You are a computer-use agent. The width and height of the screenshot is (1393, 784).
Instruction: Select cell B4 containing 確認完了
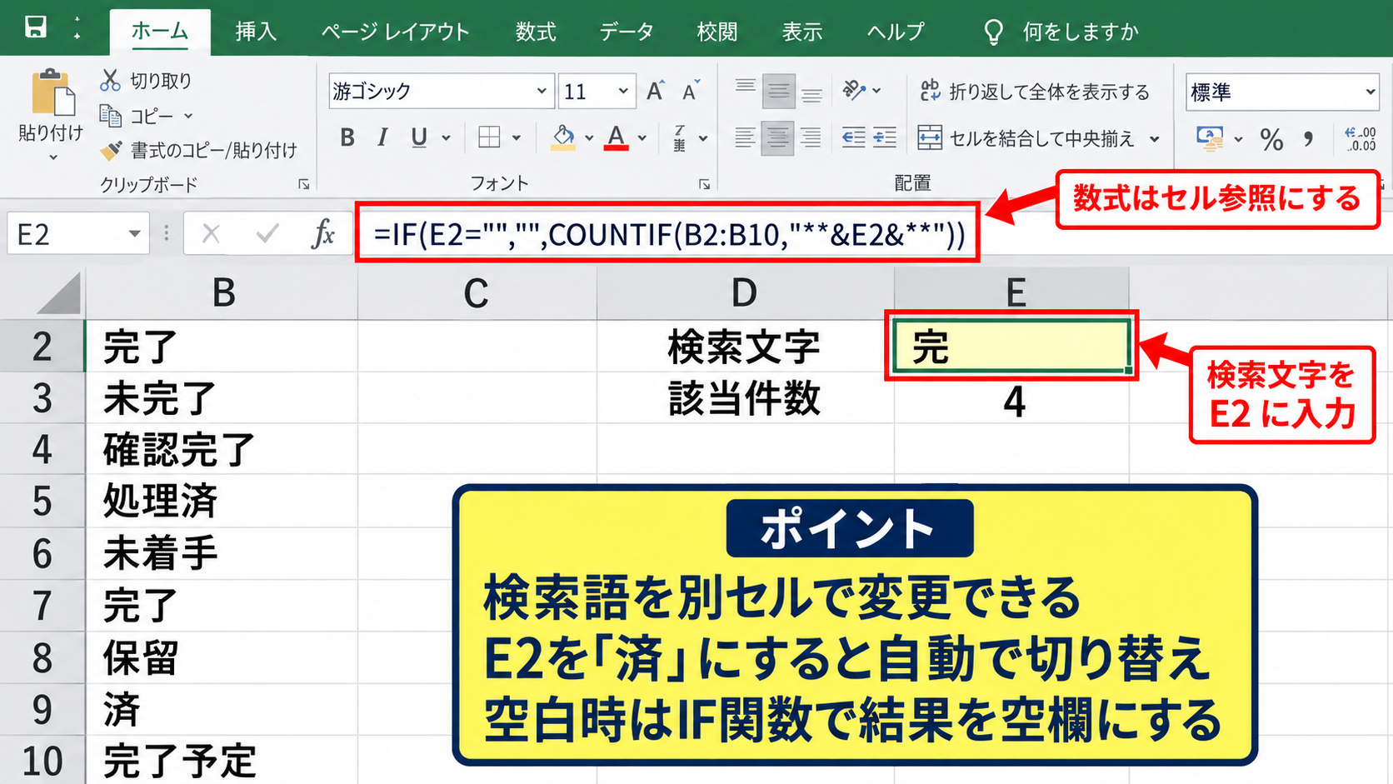[222, 450]
